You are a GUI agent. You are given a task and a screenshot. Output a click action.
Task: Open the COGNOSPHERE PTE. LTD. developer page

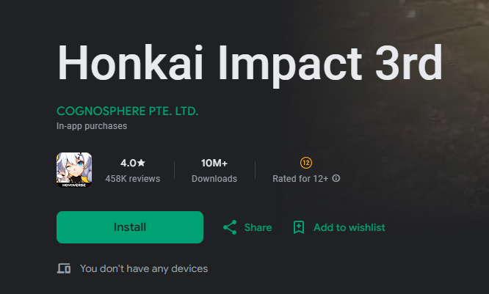[x=127, y=111]
